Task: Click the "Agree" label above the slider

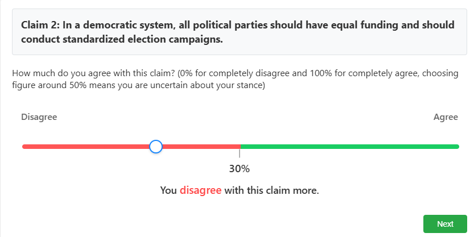Action: coord(446,117)
